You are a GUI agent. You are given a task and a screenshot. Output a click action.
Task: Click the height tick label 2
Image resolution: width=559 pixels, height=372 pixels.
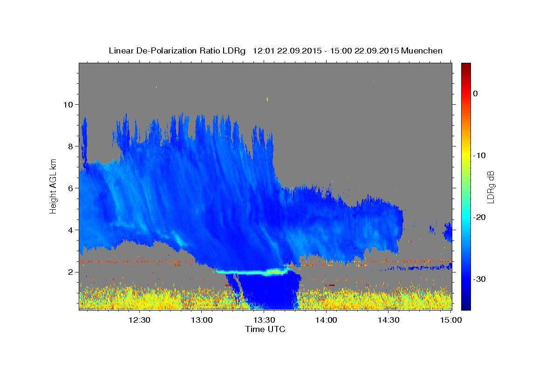(x=71, y=272)
